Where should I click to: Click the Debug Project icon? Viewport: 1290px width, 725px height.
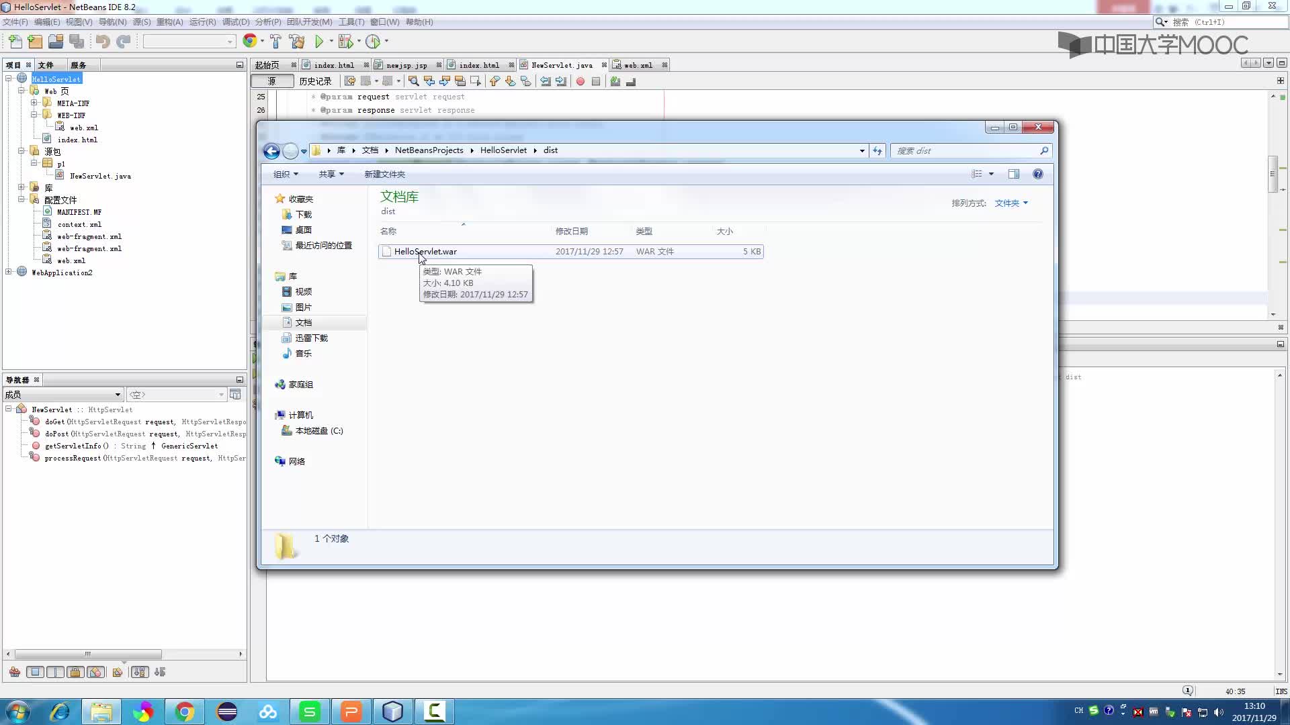[345, 42]
